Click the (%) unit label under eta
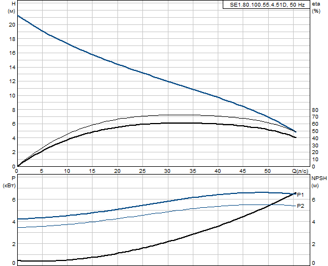This screenshot has width=328, height=266. [316, 11]
